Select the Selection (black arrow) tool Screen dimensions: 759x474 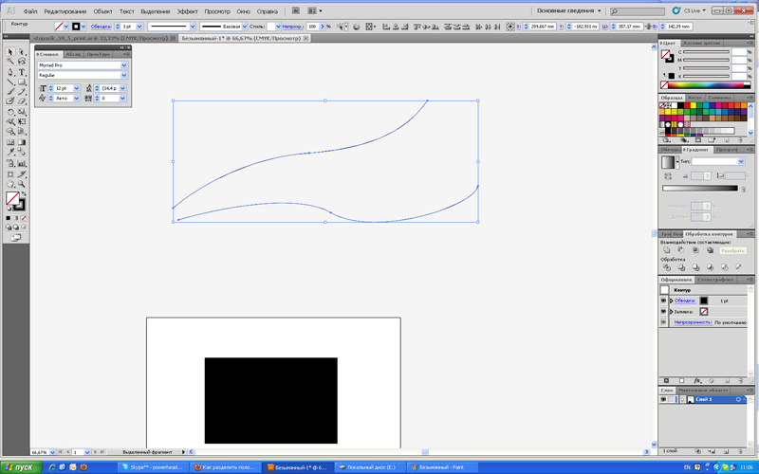coord(10,52)
